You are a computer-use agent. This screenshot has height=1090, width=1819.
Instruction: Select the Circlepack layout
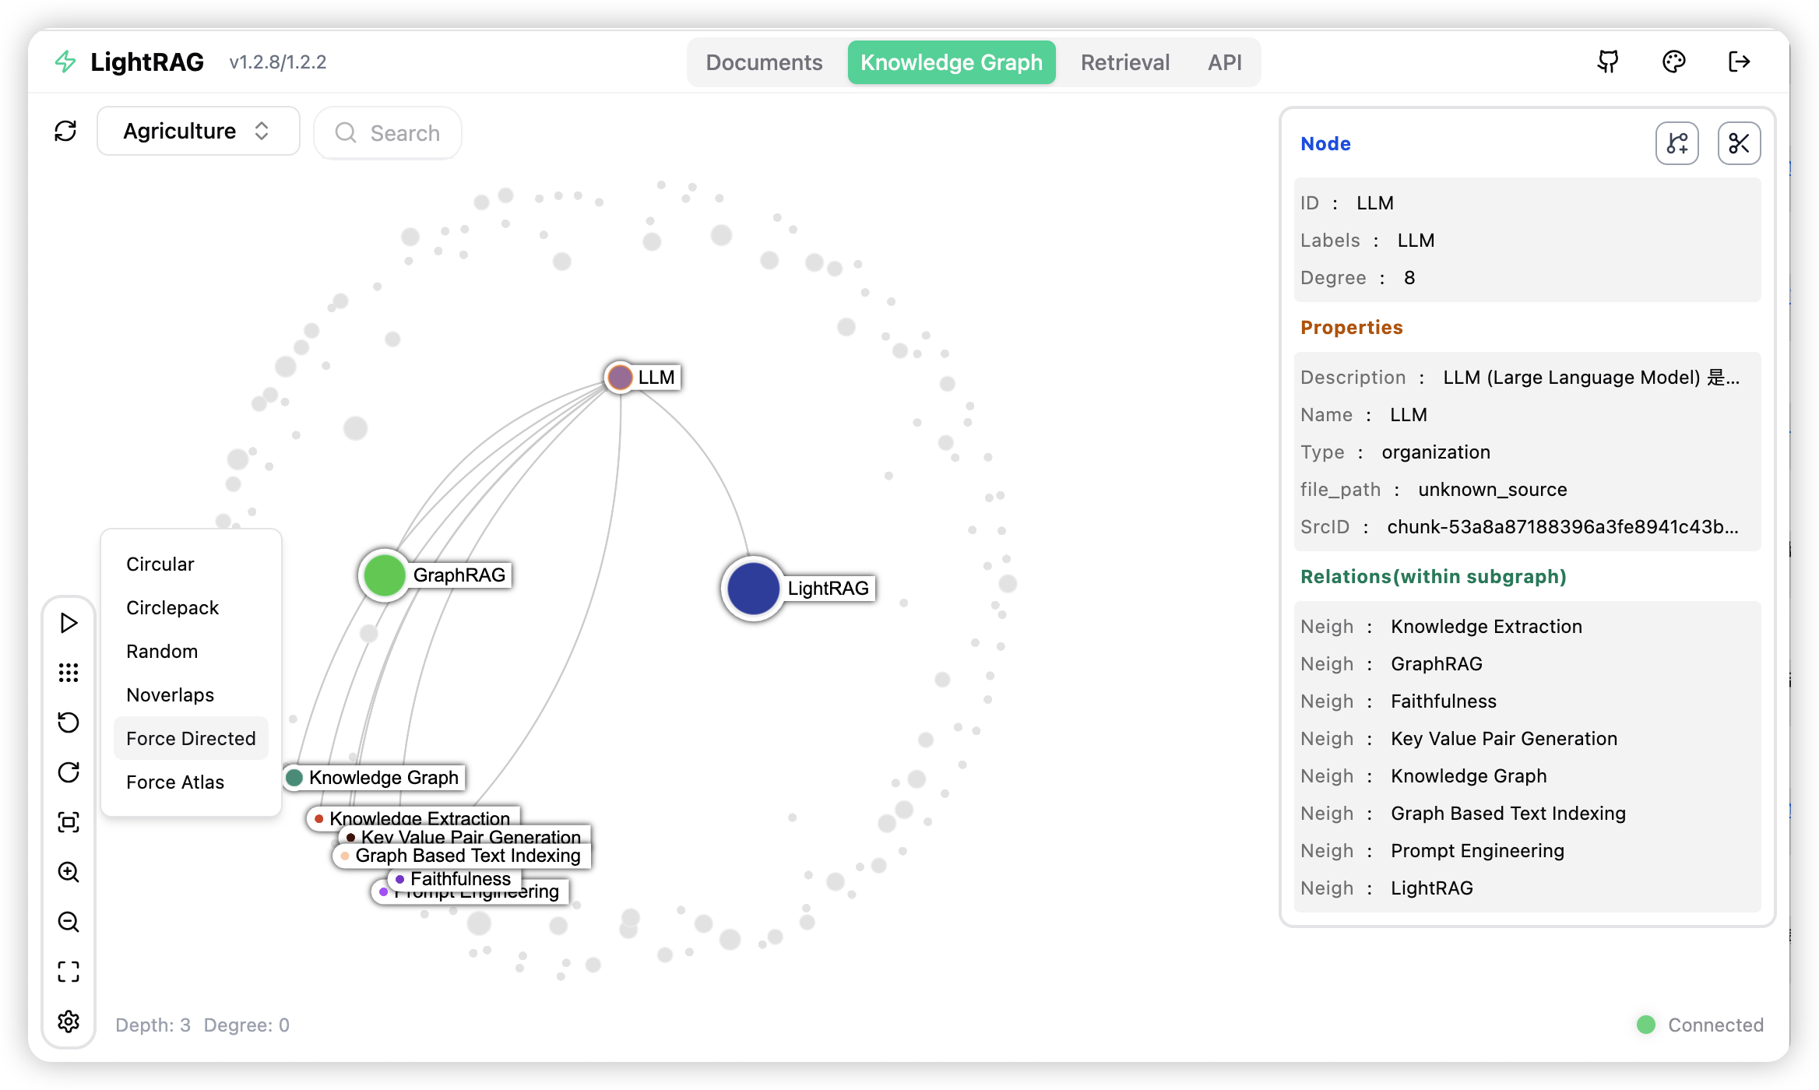(x=172, y=607)
